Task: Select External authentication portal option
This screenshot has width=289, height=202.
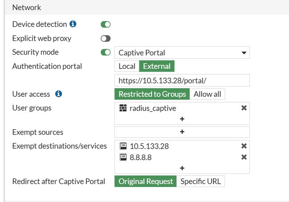Action: 157,66
